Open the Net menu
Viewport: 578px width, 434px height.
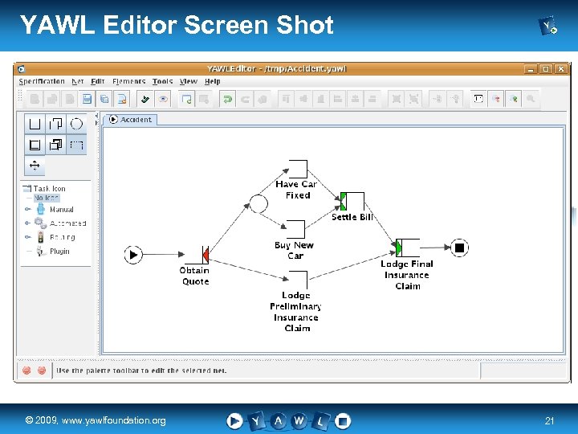77,81
